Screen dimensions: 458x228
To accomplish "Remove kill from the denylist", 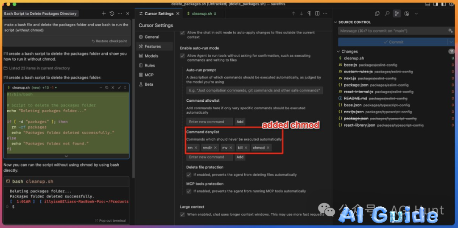I will point(246,148).
